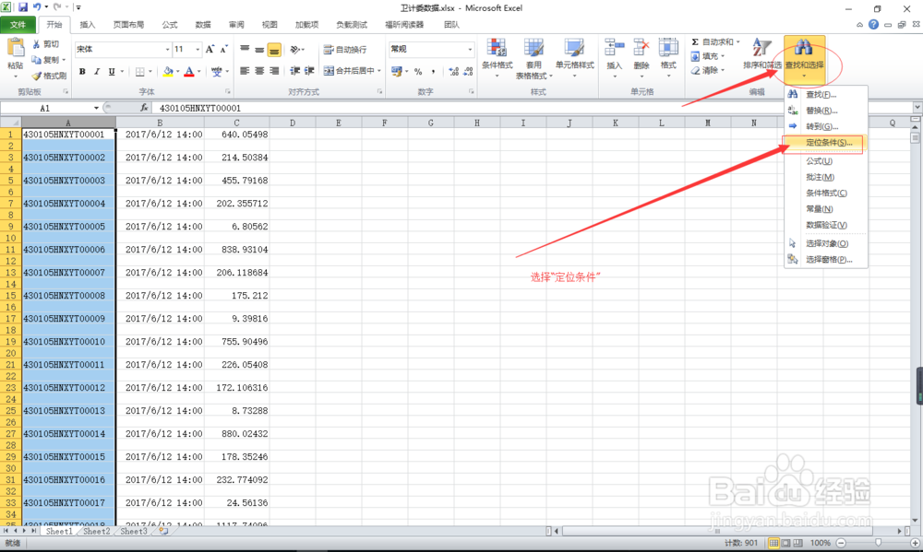Select 选择对象(O) menu entry
923x552 pixels.
(x=825, y=243)
